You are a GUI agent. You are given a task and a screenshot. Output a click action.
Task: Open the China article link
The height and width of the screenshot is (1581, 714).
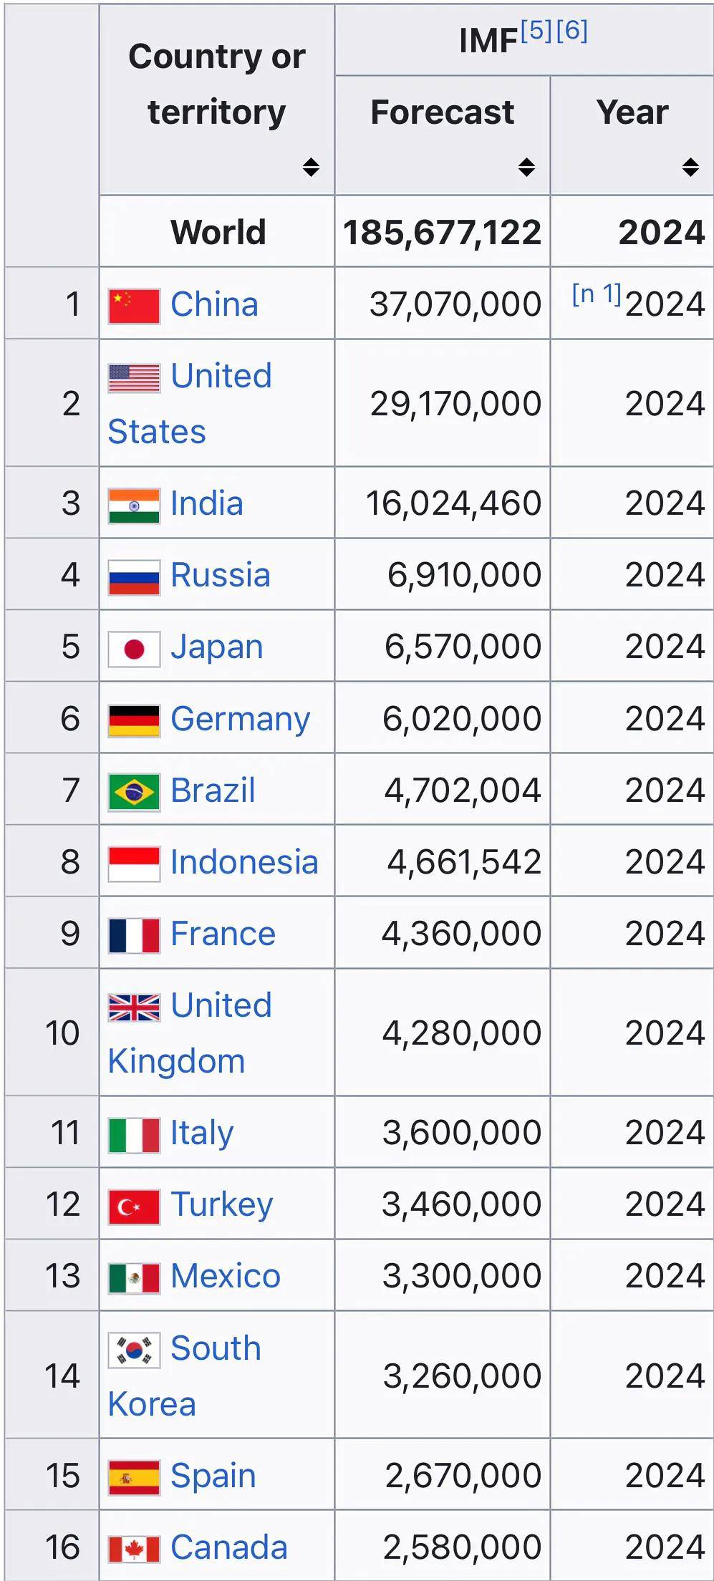(x=214, y=303)
